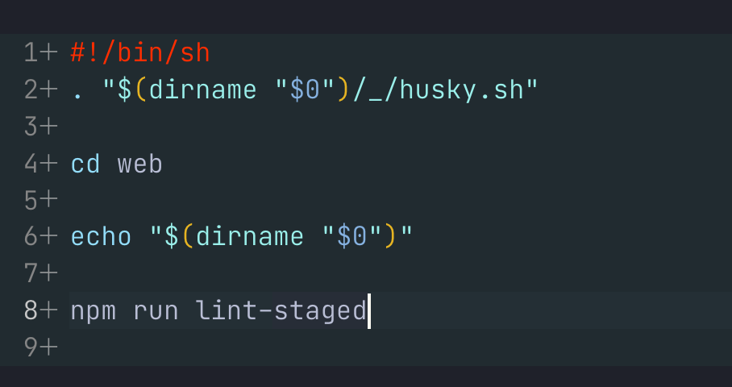Click the dirname word on line 6
The image size is (732, 387).
click(250, 237)
